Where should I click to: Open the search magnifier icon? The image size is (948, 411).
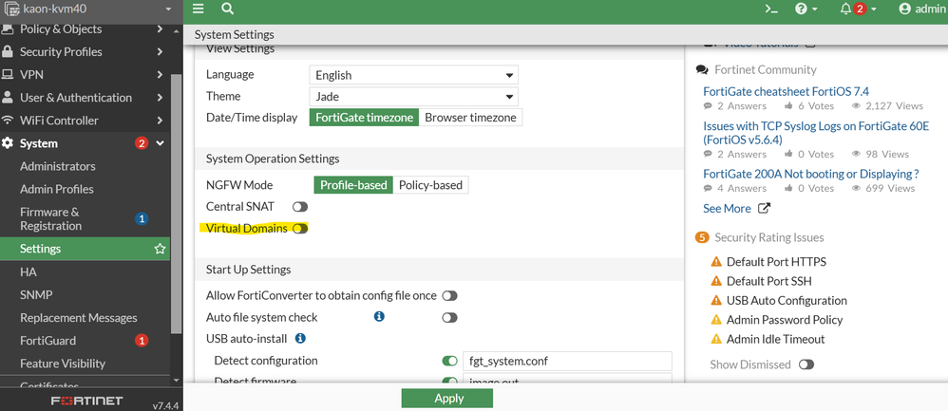point(228,9)
